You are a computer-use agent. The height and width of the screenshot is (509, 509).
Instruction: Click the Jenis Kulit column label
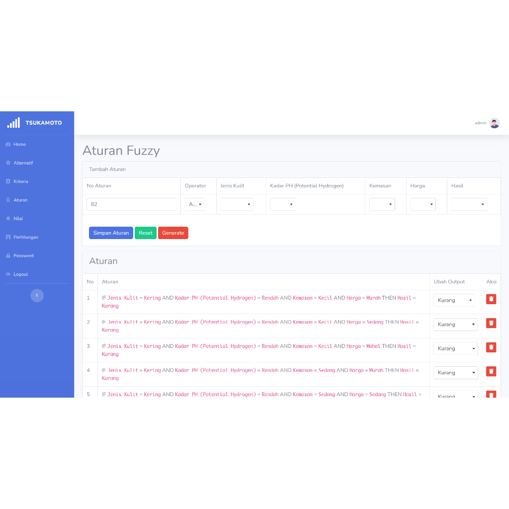232,186
